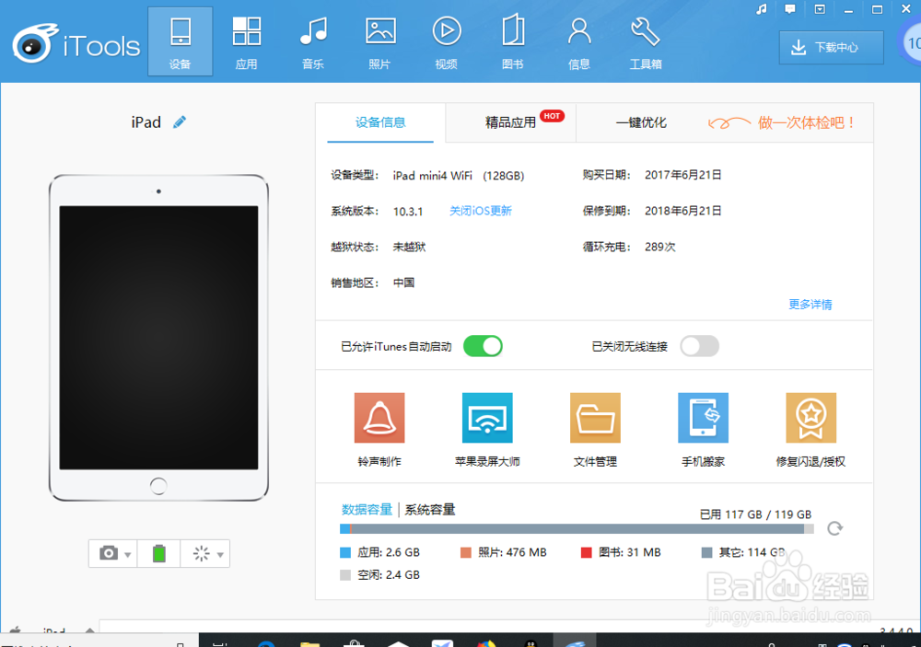Open the feedback chat bubble icon
The height and width of the screenshot is (647, 921).
(x=790, y=9)
